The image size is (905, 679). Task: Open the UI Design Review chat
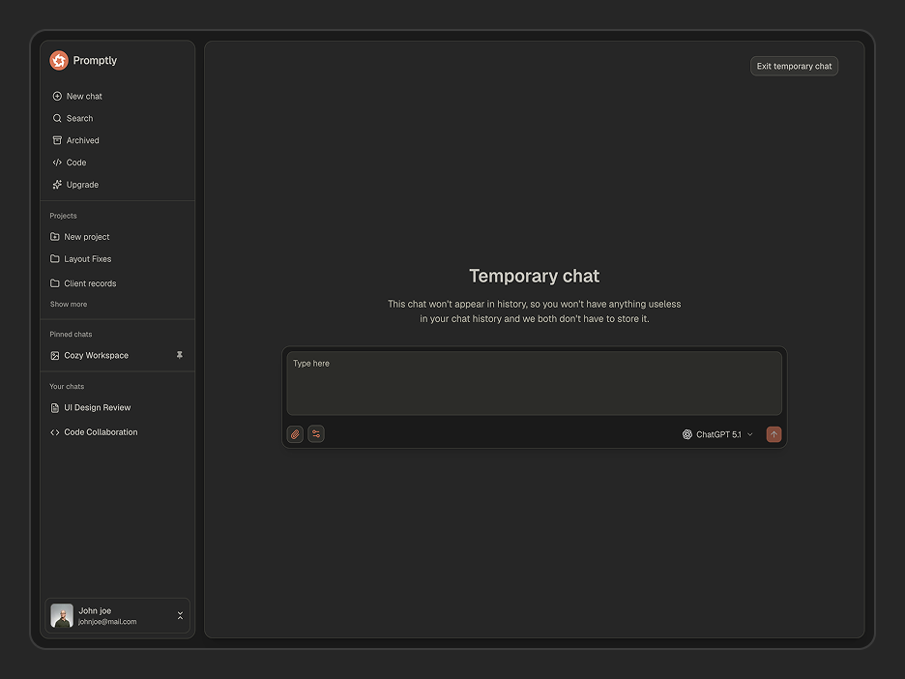pyautogui.click(x=97, y=407)
